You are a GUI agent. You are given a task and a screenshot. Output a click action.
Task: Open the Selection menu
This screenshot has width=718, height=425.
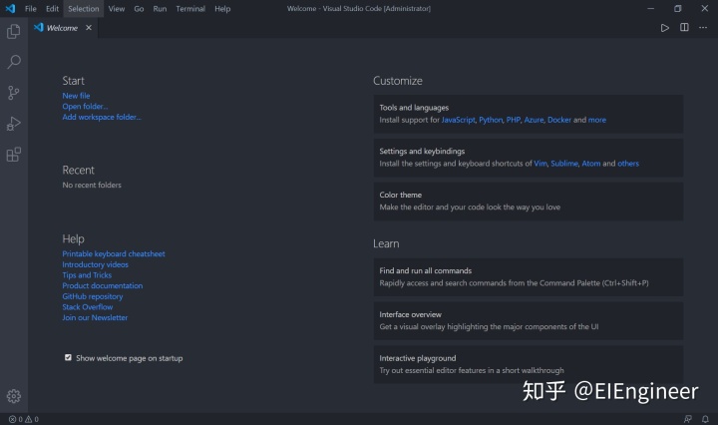(84, 9)
